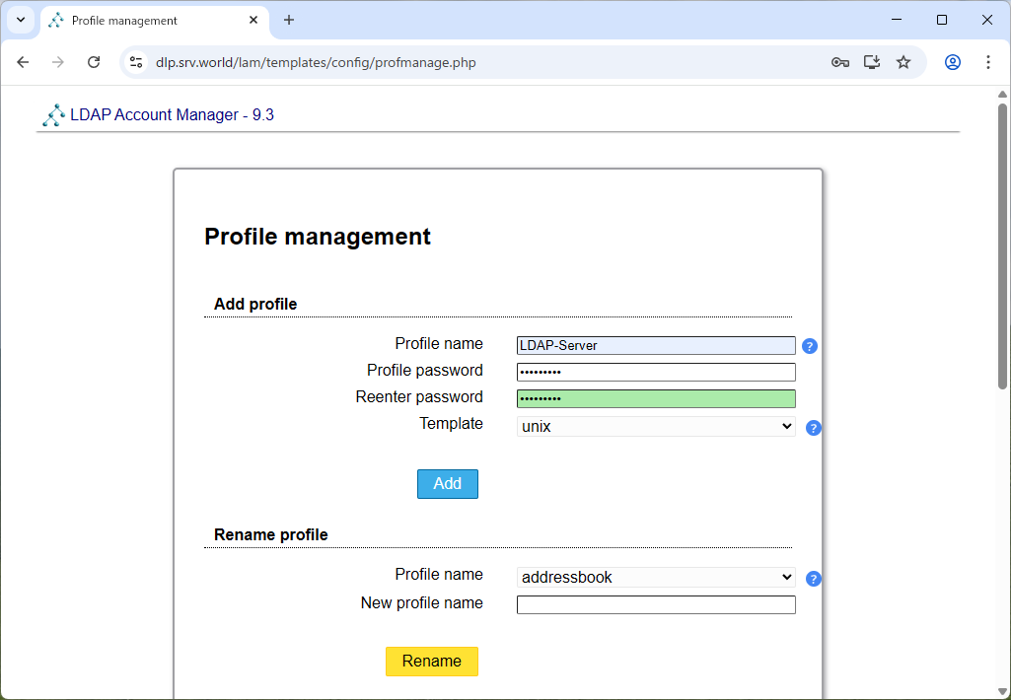Go back to previous page

coord(24,62)
